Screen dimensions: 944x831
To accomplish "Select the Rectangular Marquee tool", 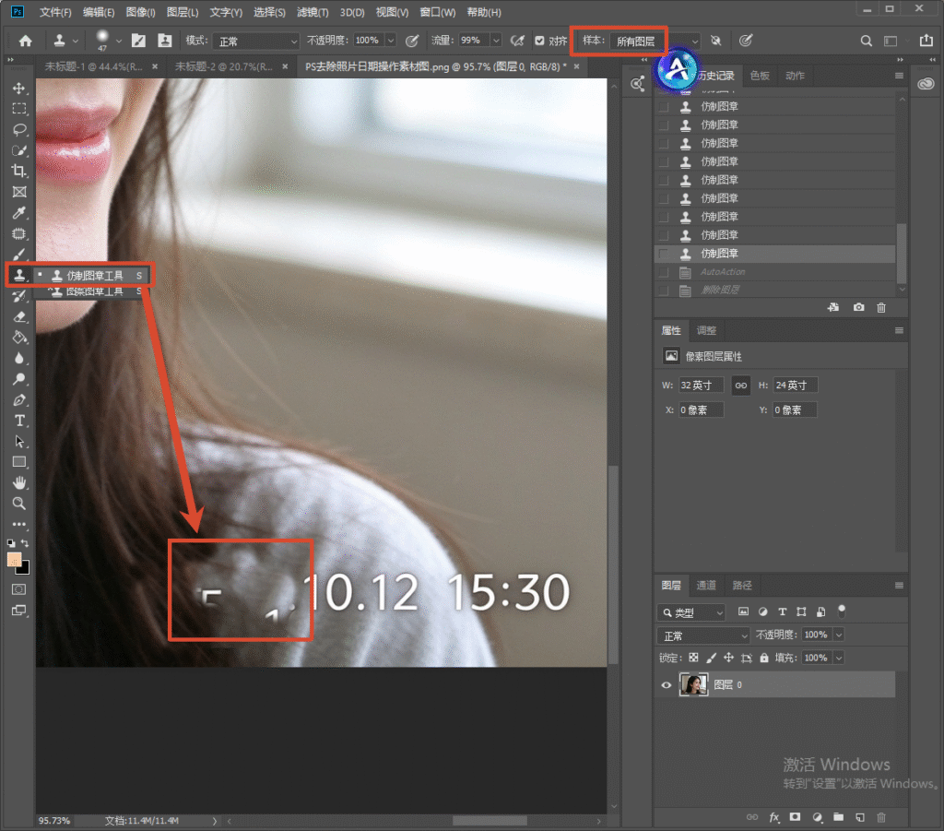I will [19, 109].
